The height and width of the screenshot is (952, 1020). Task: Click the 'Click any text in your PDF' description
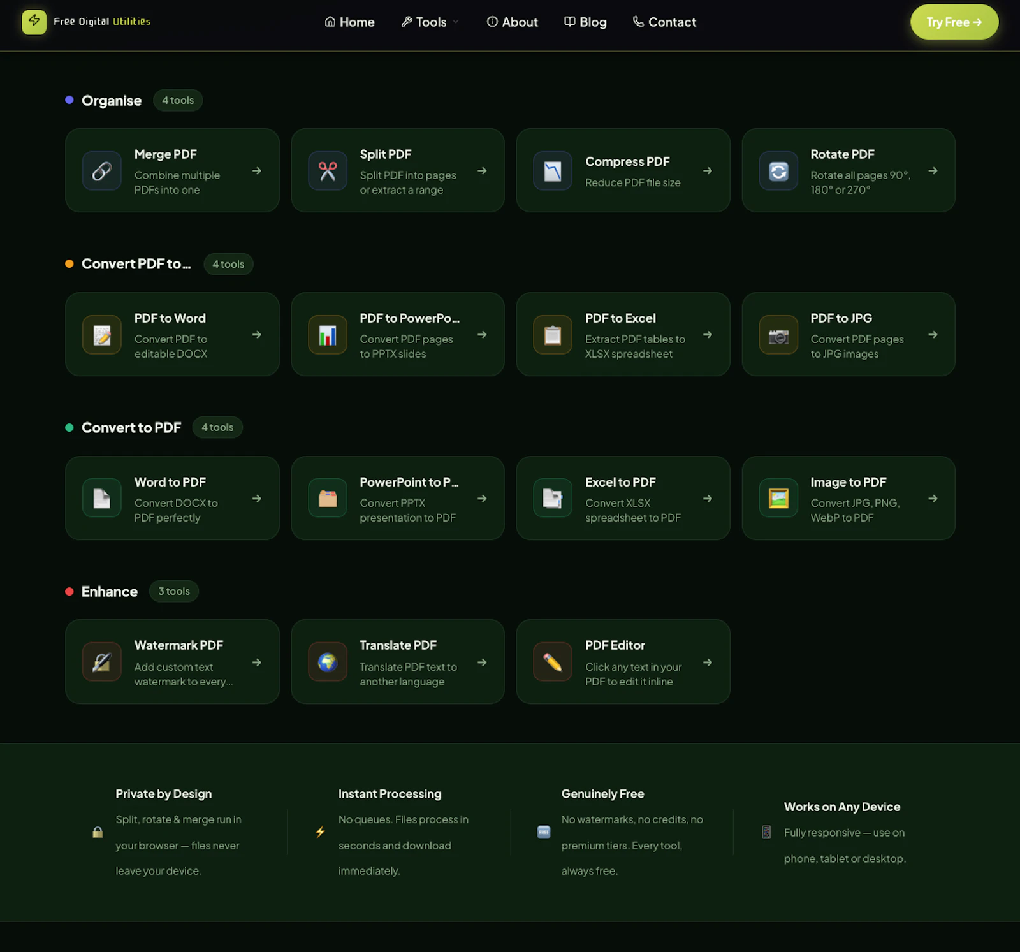point(633,674)
